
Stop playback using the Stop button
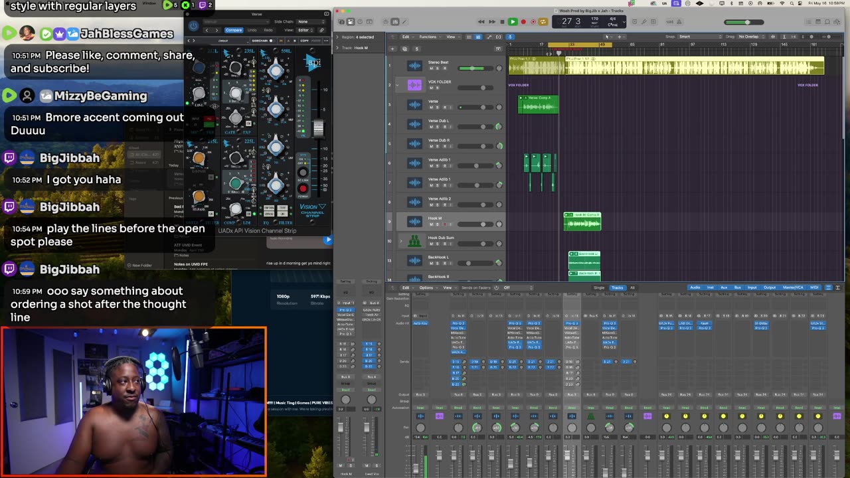(x=501, y=22)
